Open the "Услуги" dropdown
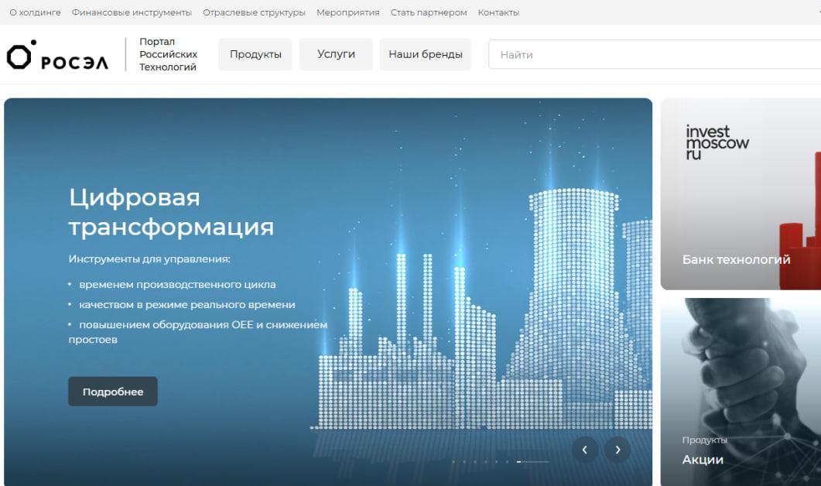Screen dimensions: 821x486 click(337, 54)
